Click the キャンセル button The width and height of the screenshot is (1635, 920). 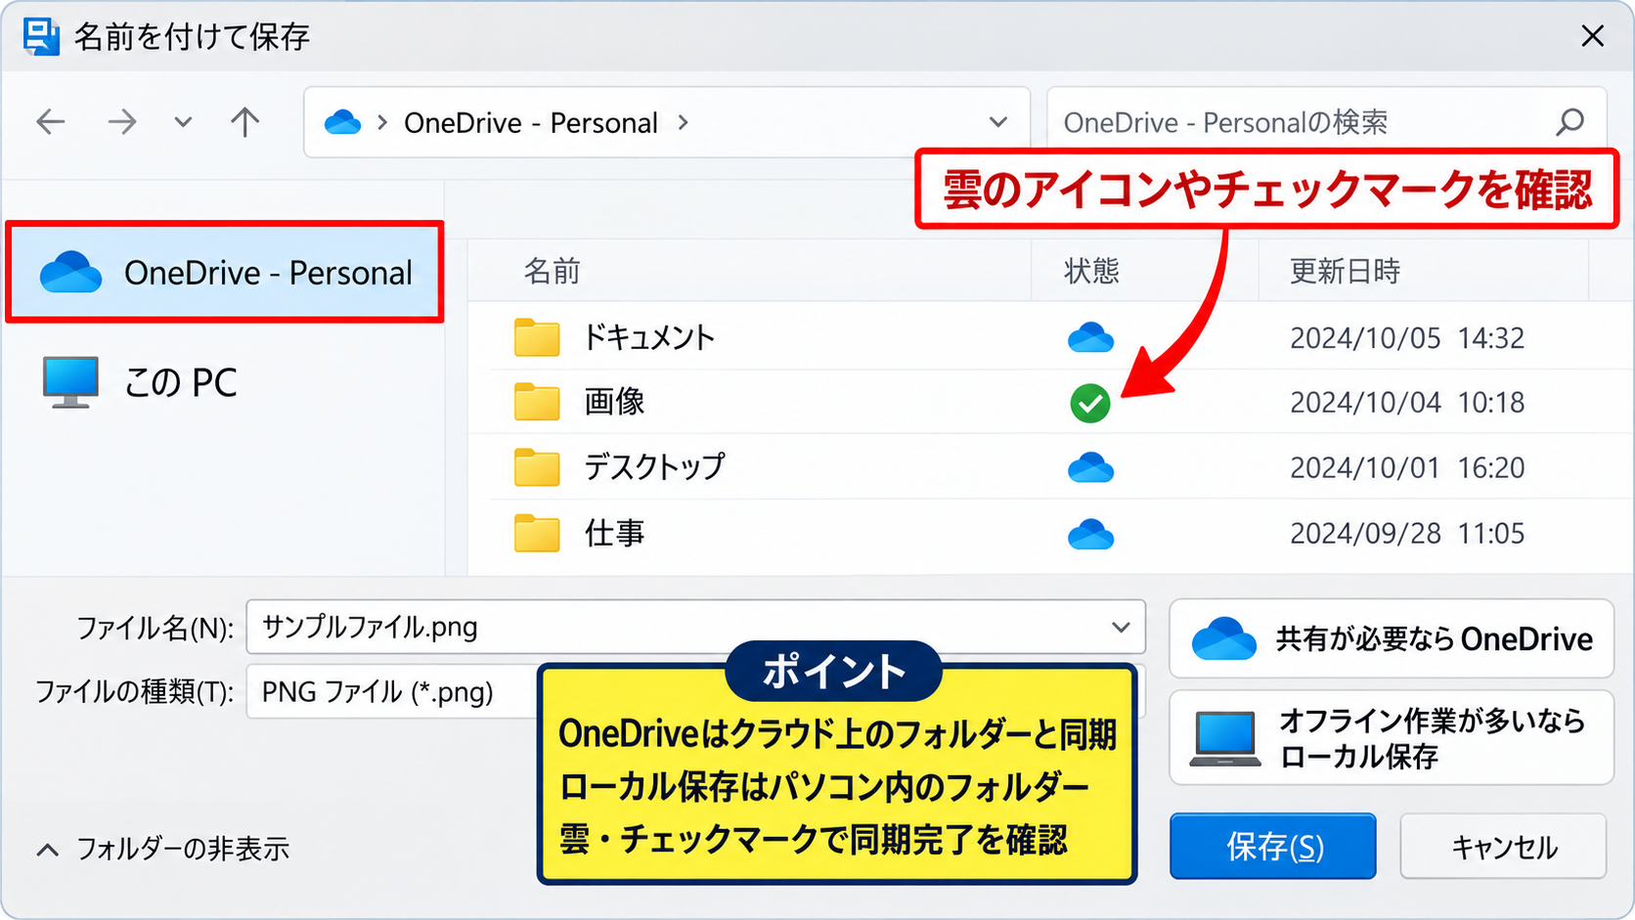[1503, 847]
